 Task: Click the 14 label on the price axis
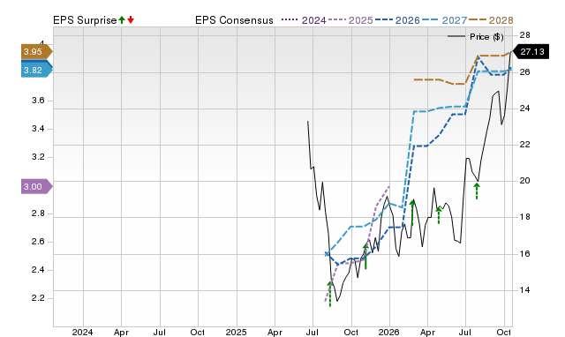(x=525, y=290)
